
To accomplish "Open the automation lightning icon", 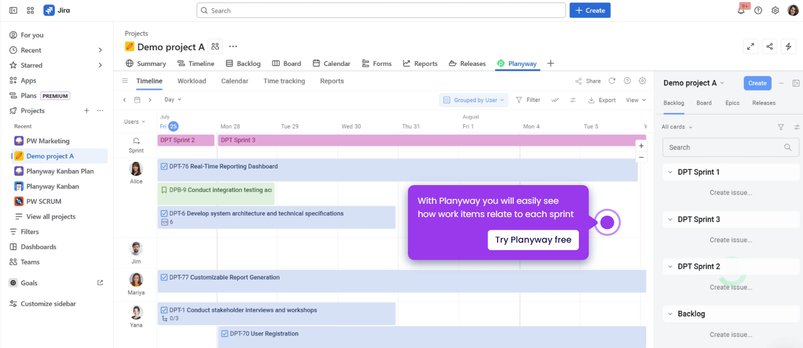I will (x=789, y=46).
